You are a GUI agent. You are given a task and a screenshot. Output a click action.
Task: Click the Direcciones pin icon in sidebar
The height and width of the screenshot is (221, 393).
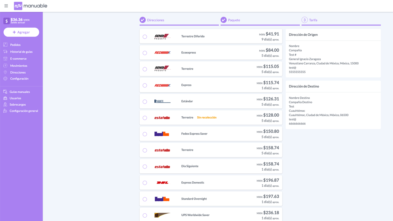pyautogui.click(x=5, y=72)
